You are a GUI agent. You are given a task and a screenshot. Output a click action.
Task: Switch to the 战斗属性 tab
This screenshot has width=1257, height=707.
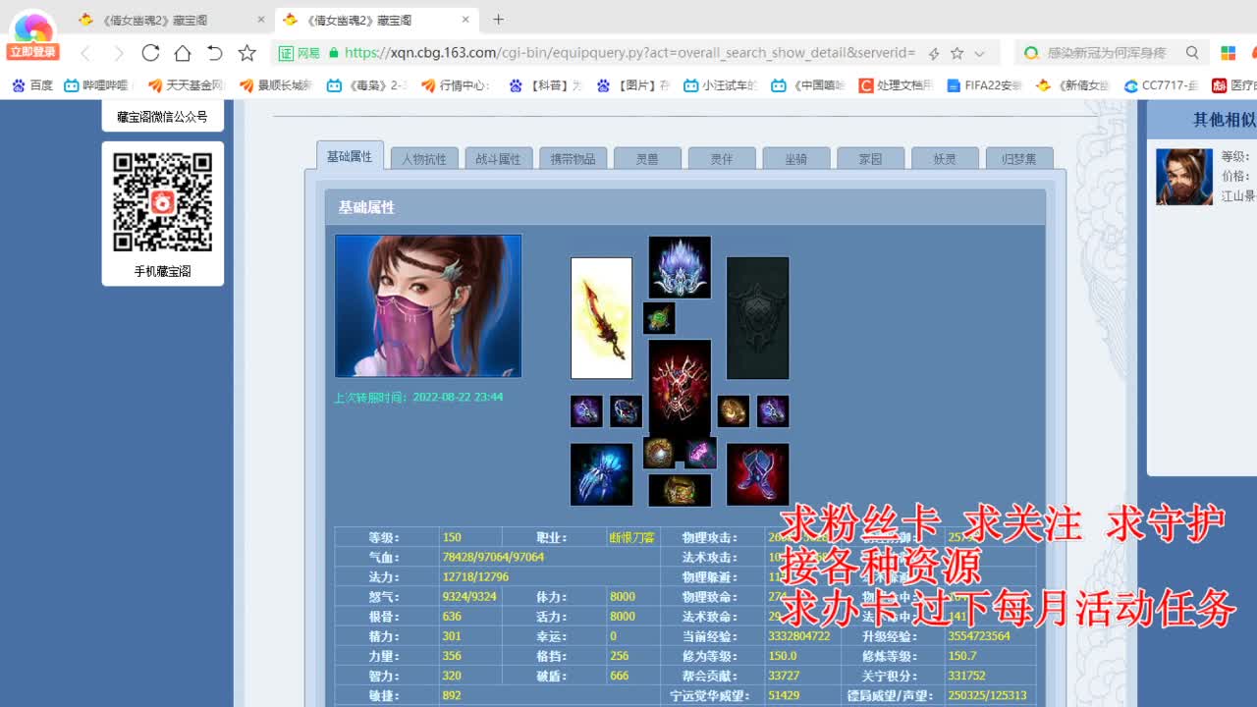(499, 158)
